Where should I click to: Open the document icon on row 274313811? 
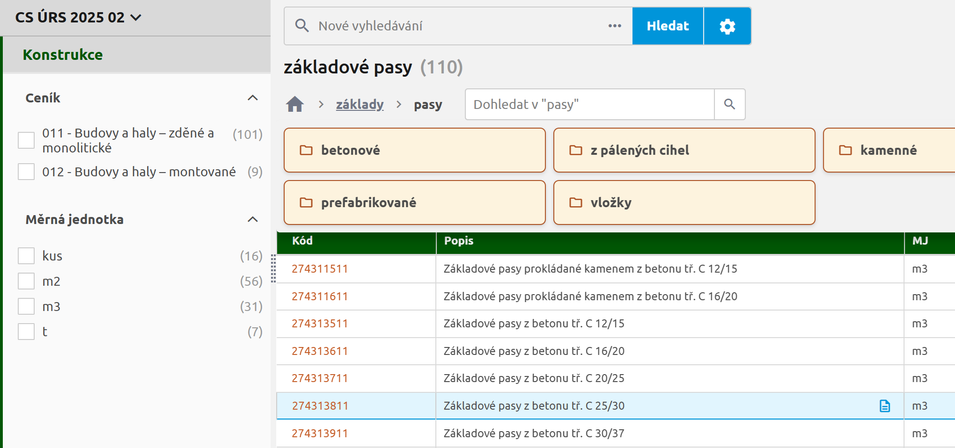click(884, 406)
